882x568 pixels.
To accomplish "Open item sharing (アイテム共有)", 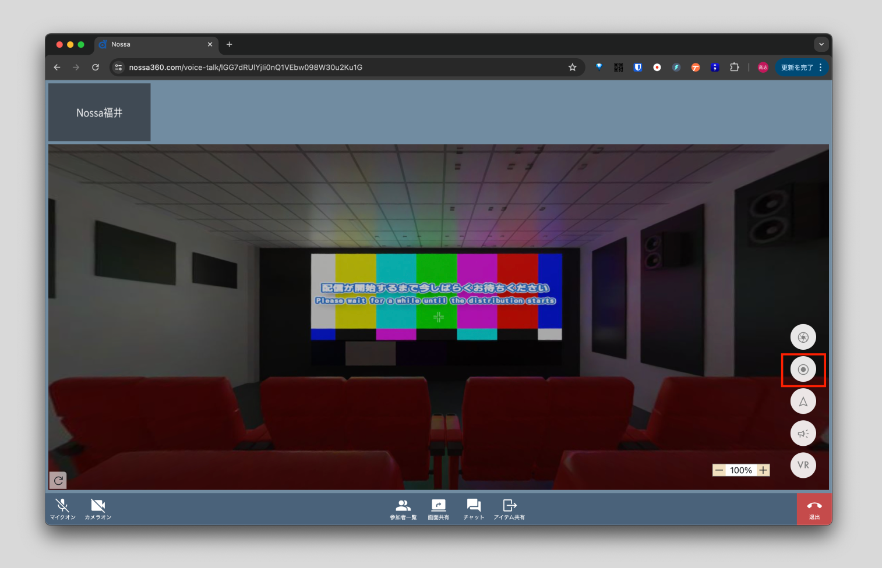I will (509, 509).
